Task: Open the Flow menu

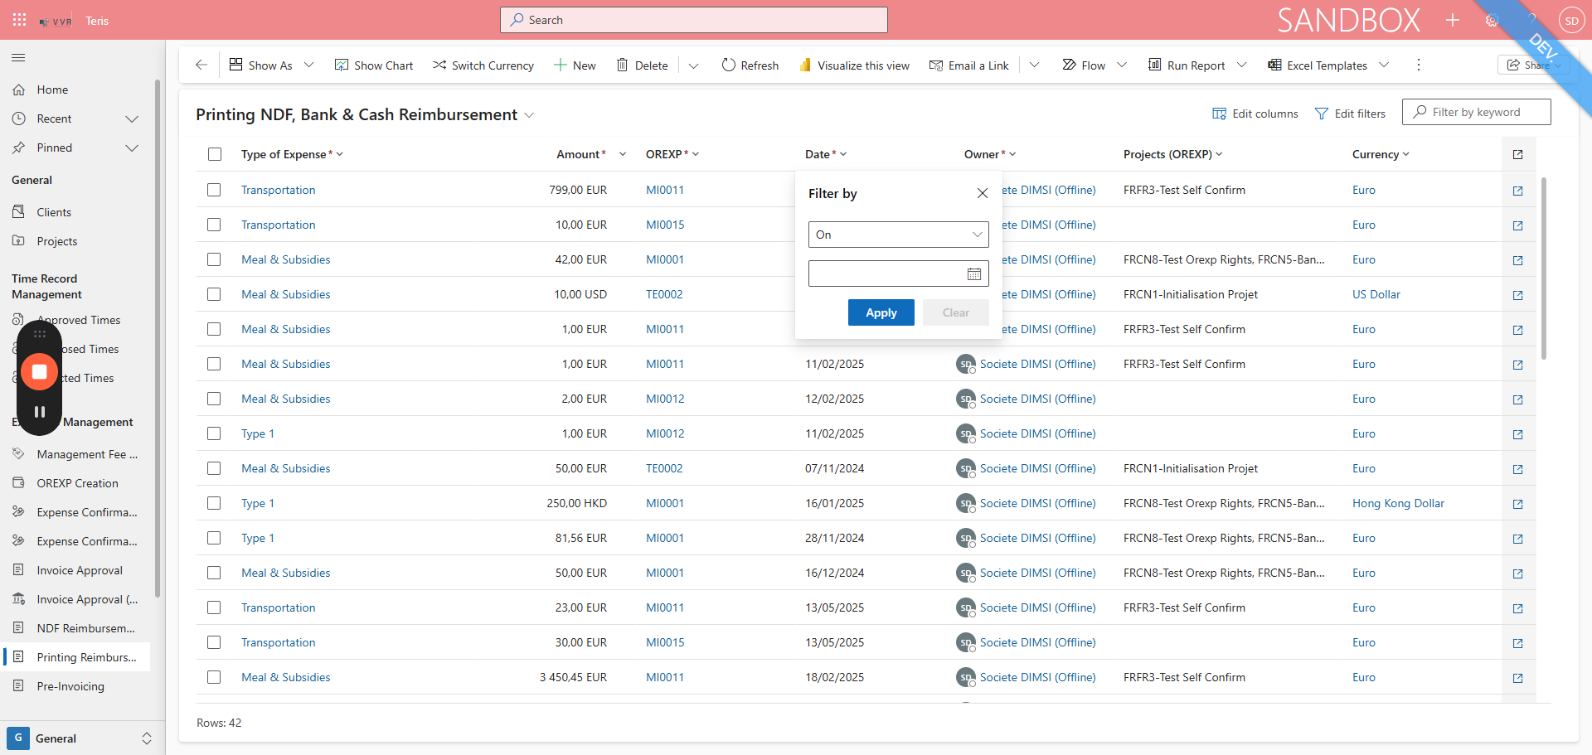Action: point(1094,65)
